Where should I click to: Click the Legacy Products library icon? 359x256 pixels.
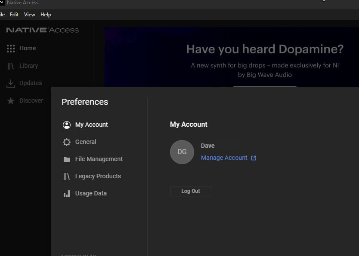click(67, 177)
